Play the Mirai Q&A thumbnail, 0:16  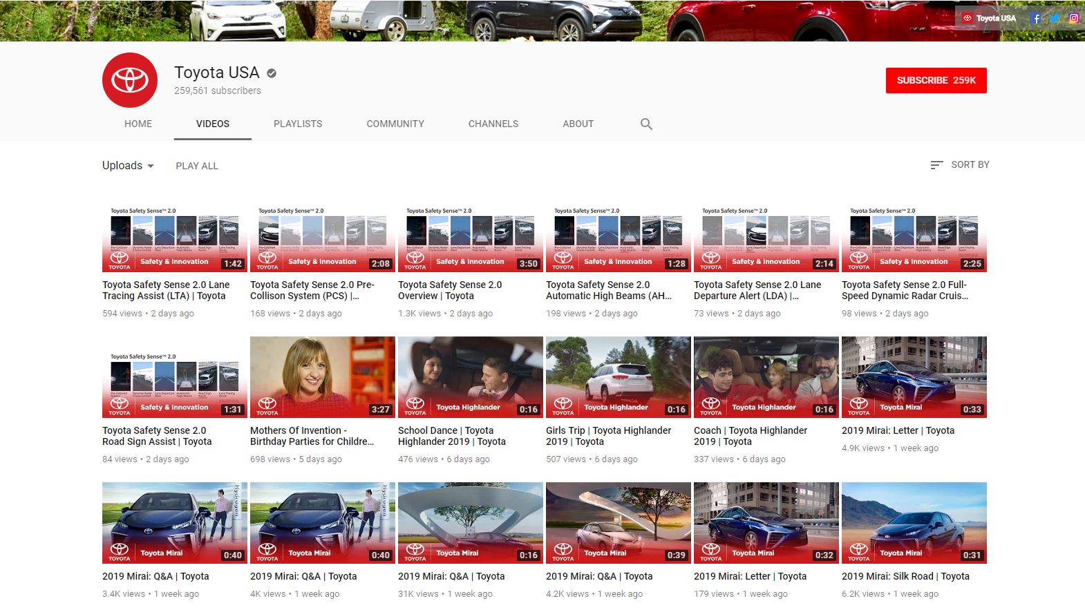coord(471,523)
